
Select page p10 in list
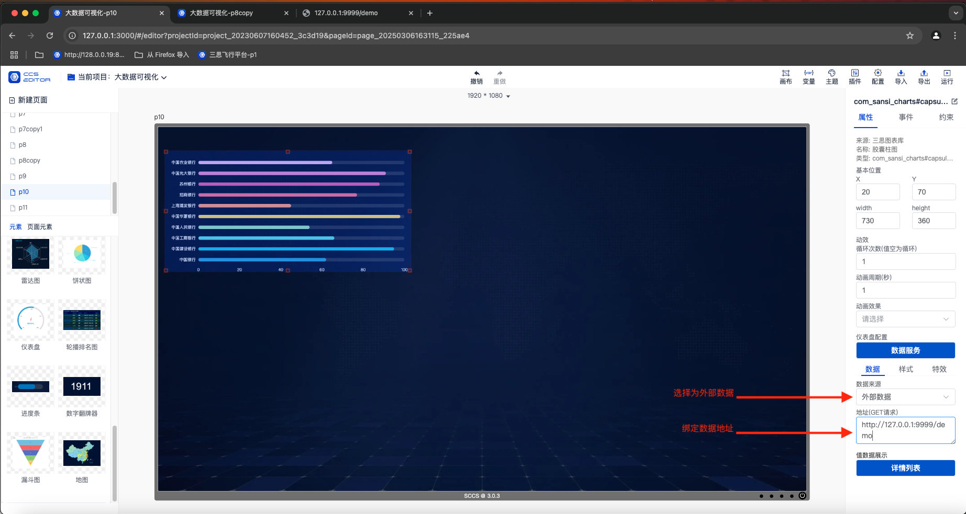coord(56,192)
